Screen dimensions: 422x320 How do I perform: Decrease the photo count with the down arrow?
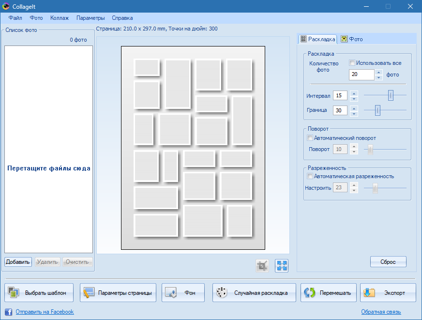378,77
